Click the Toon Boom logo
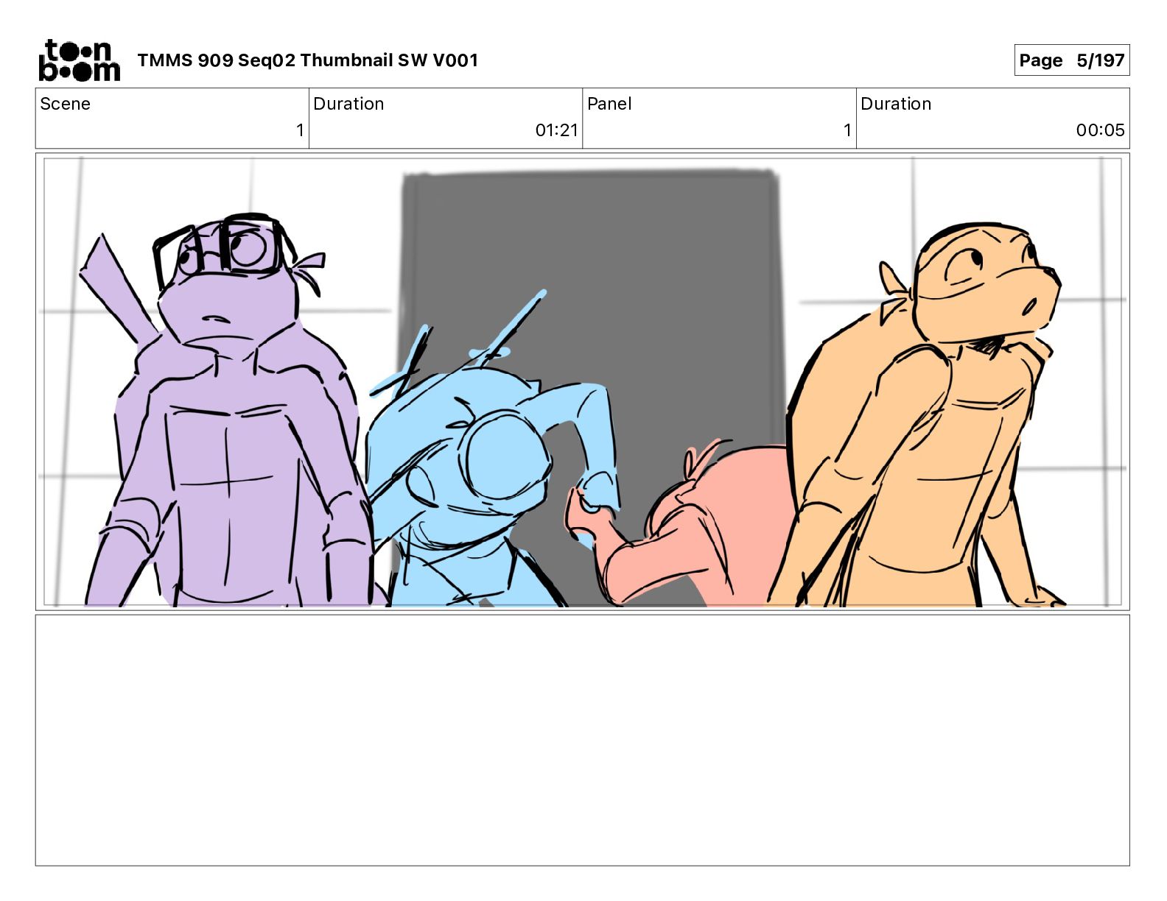The height and width of the screenshot is (901, 1167). tap(79, 60)
